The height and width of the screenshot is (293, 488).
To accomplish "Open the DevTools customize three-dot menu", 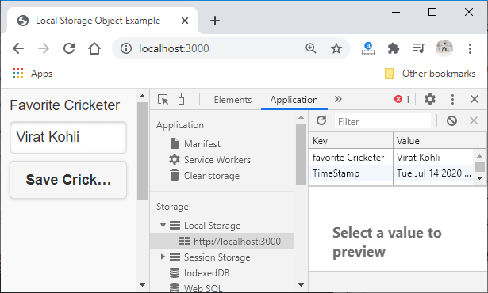I will point(452,100).
